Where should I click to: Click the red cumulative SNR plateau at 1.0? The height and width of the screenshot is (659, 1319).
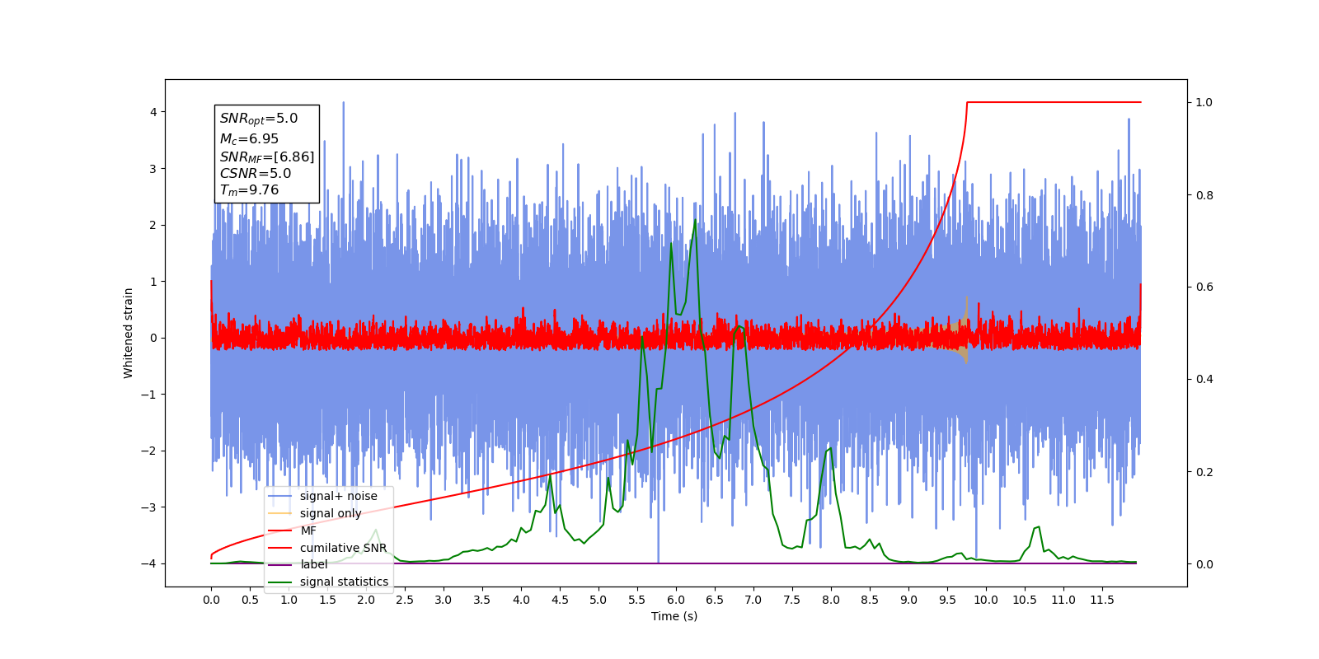(1054, 102)
